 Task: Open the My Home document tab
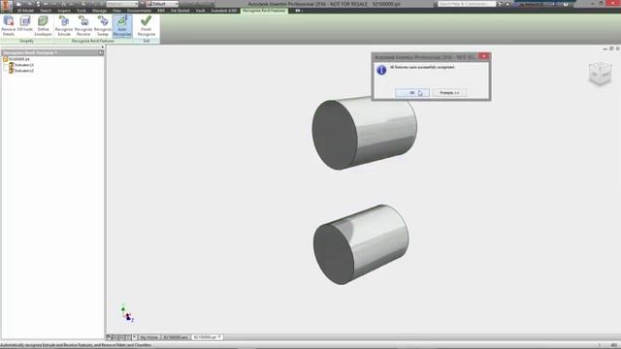(148, 337)
